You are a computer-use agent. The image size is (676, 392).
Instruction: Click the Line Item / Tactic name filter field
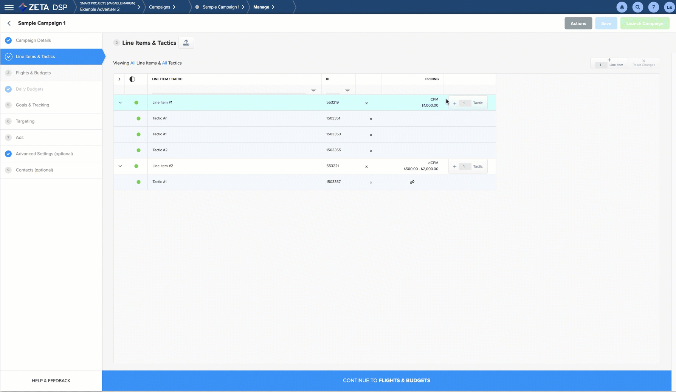coord(228,90)
